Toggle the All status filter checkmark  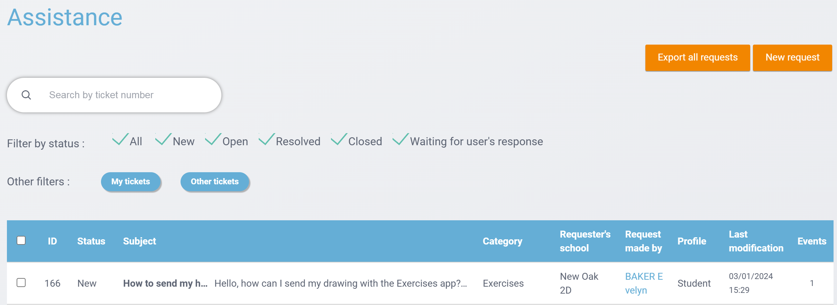coord(121,140)
